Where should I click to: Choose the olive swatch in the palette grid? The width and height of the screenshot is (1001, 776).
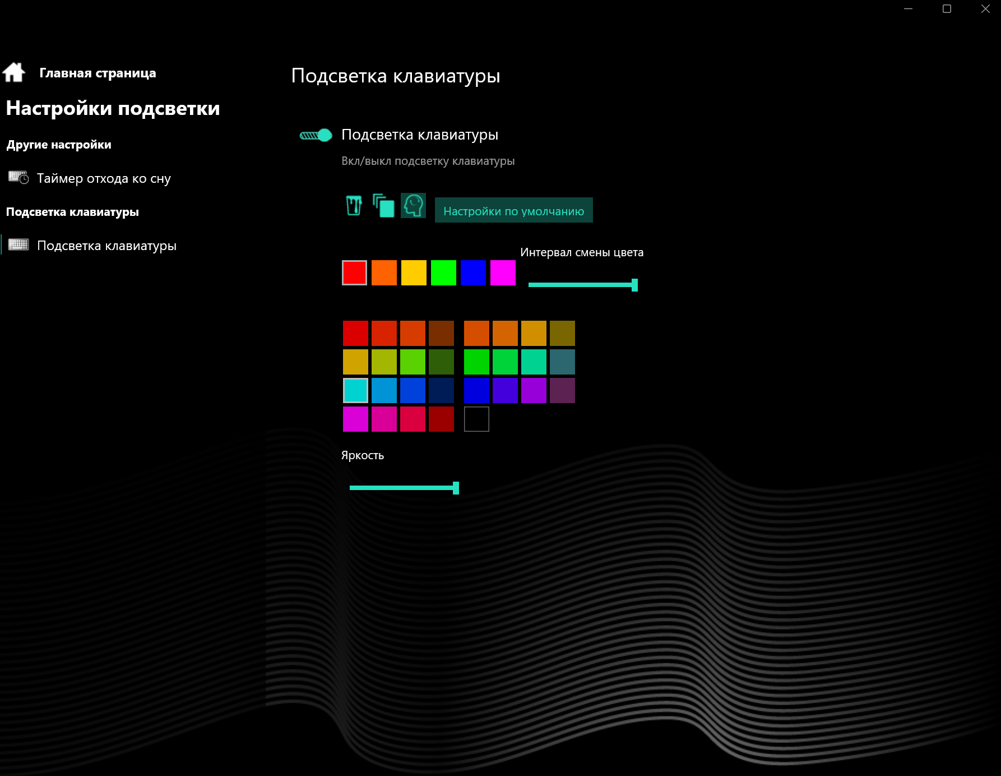[563, 333]
